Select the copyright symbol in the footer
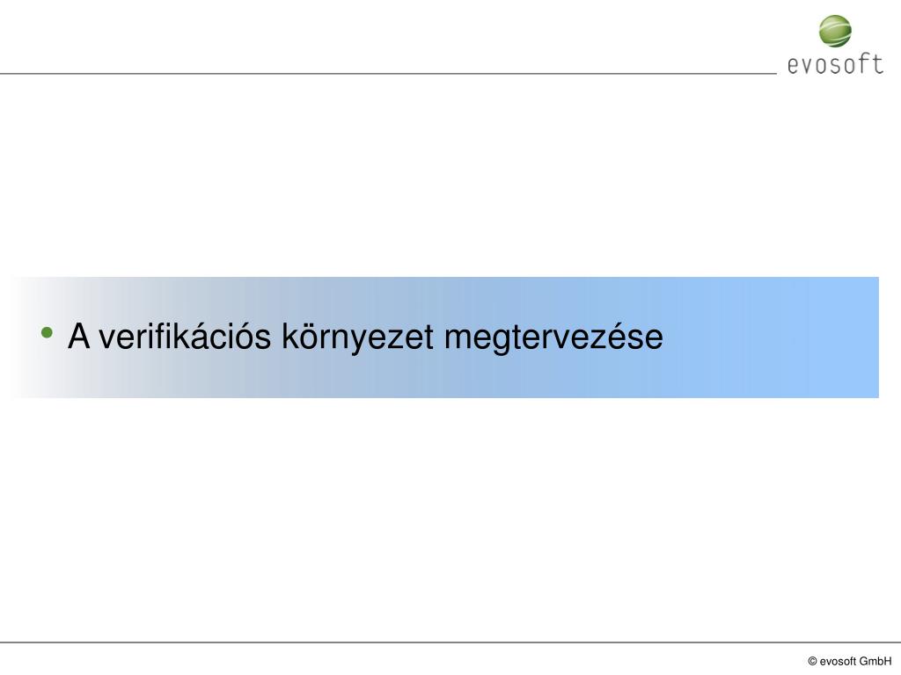 pyautogui.click(x=812, y=661)
